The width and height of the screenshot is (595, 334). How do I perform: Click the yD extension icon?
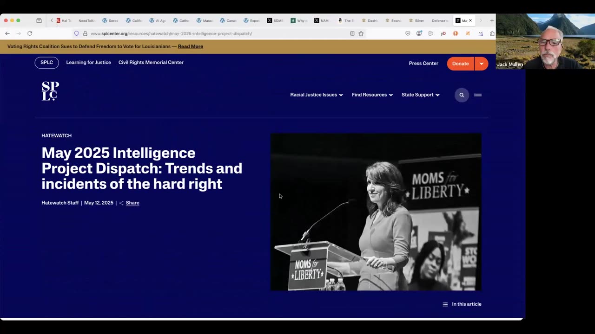point(443,33)
